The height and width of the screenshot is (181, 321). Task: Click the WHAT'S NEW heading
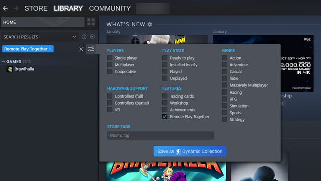126,24
